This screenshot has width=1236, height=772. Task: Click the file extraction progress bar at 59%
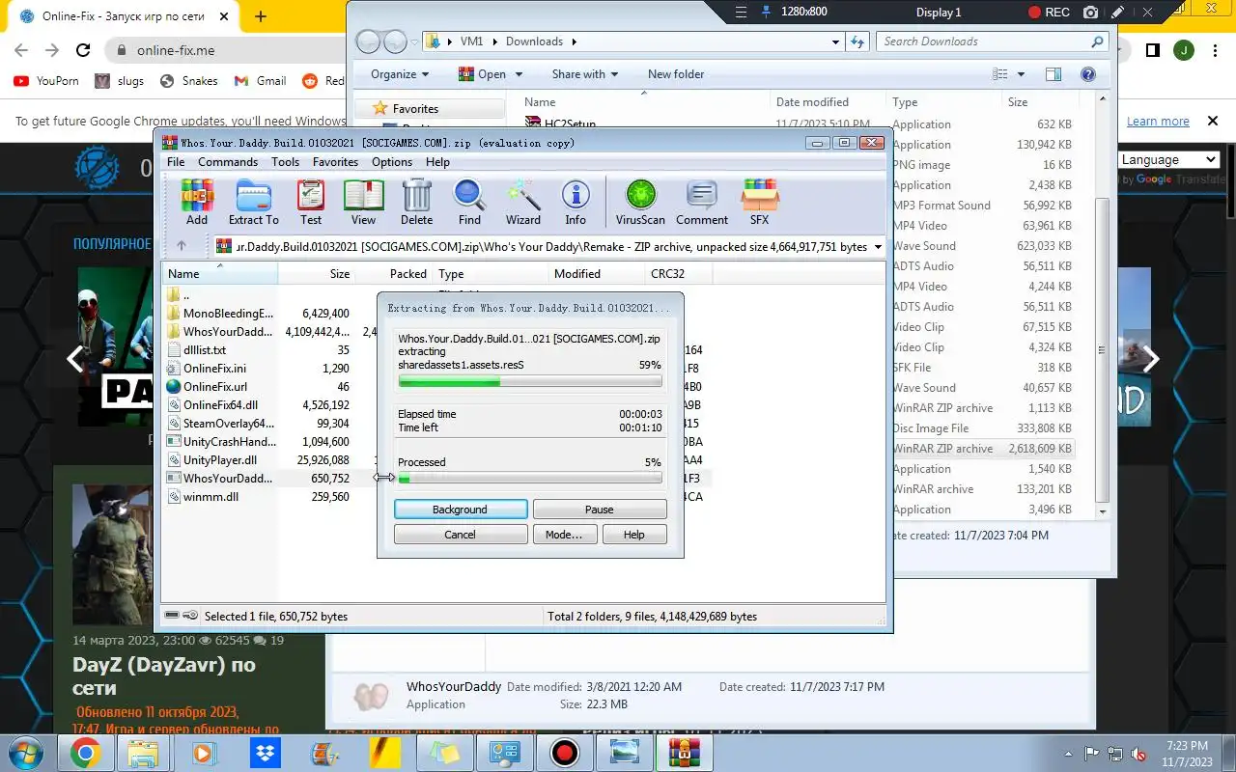[530, 382]
